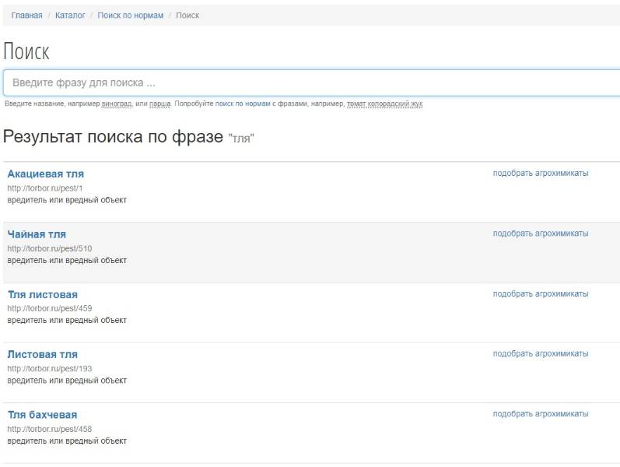Select agrochemicals for Тля бахчевая

coord(541,414)
